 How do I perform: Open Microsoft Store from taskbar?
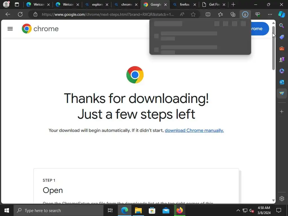click(152, 210)
